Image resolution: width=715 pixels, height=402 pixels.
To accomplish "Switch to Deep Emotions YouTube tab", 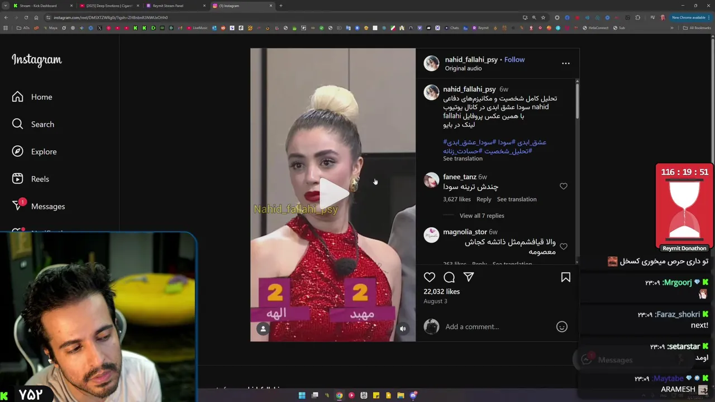I will pyautogui.click(x=109, y=6).
